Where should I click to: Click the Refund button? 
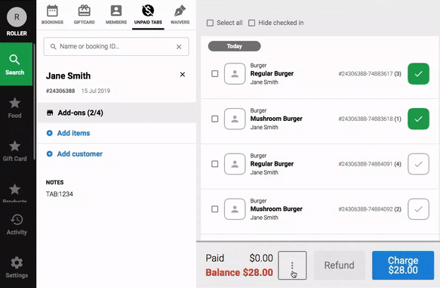coord(340,265)
